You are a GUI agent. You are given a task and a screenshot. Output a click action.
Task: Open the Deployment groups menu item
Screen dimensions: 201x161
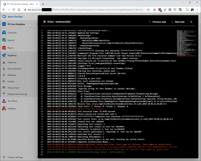pos(17,94)
